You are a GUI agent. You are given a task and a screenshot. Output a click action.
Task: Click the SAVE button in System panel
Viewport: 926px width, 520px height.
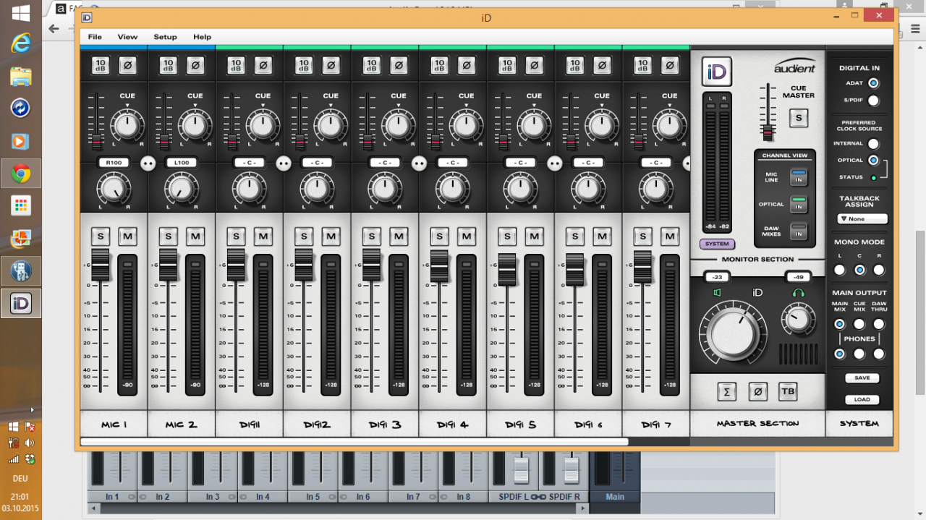[x=862, y=378]
